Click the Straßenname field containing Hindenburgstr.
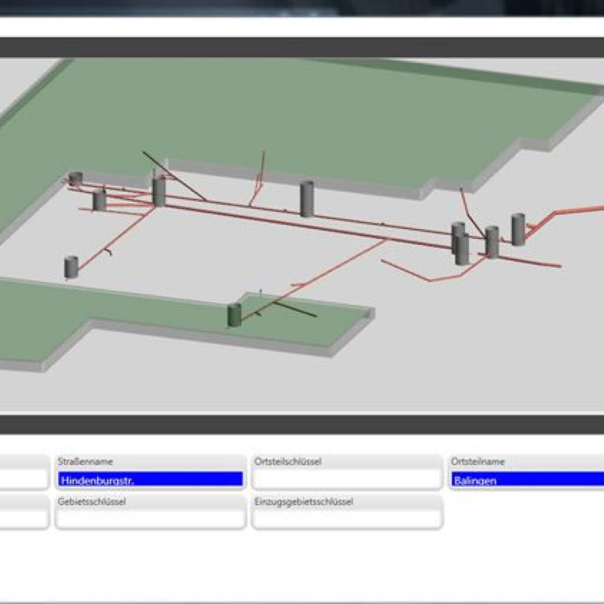 coord(150,480)
